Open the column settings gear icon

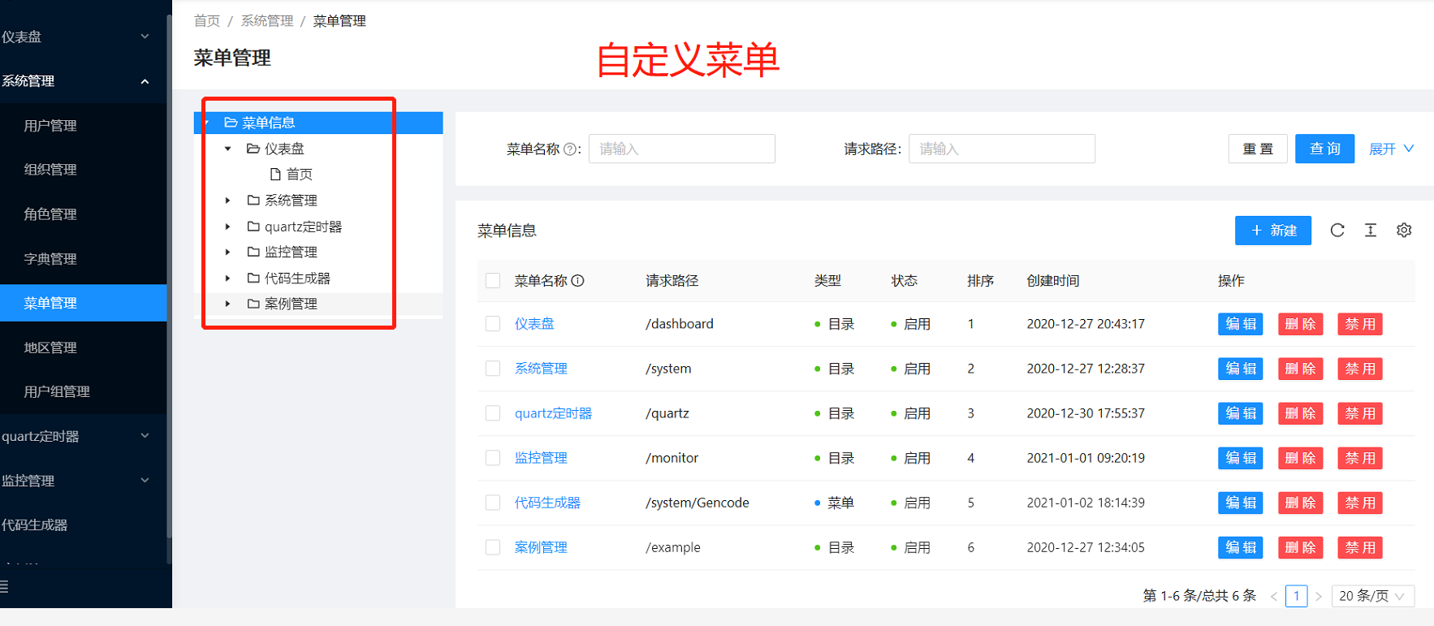[1404, 231]
